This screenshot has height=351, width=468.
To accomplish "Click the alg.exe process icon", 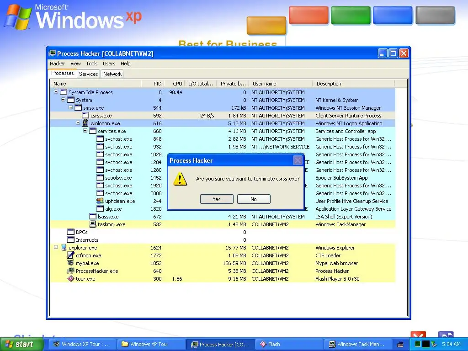I will point(100,208).
